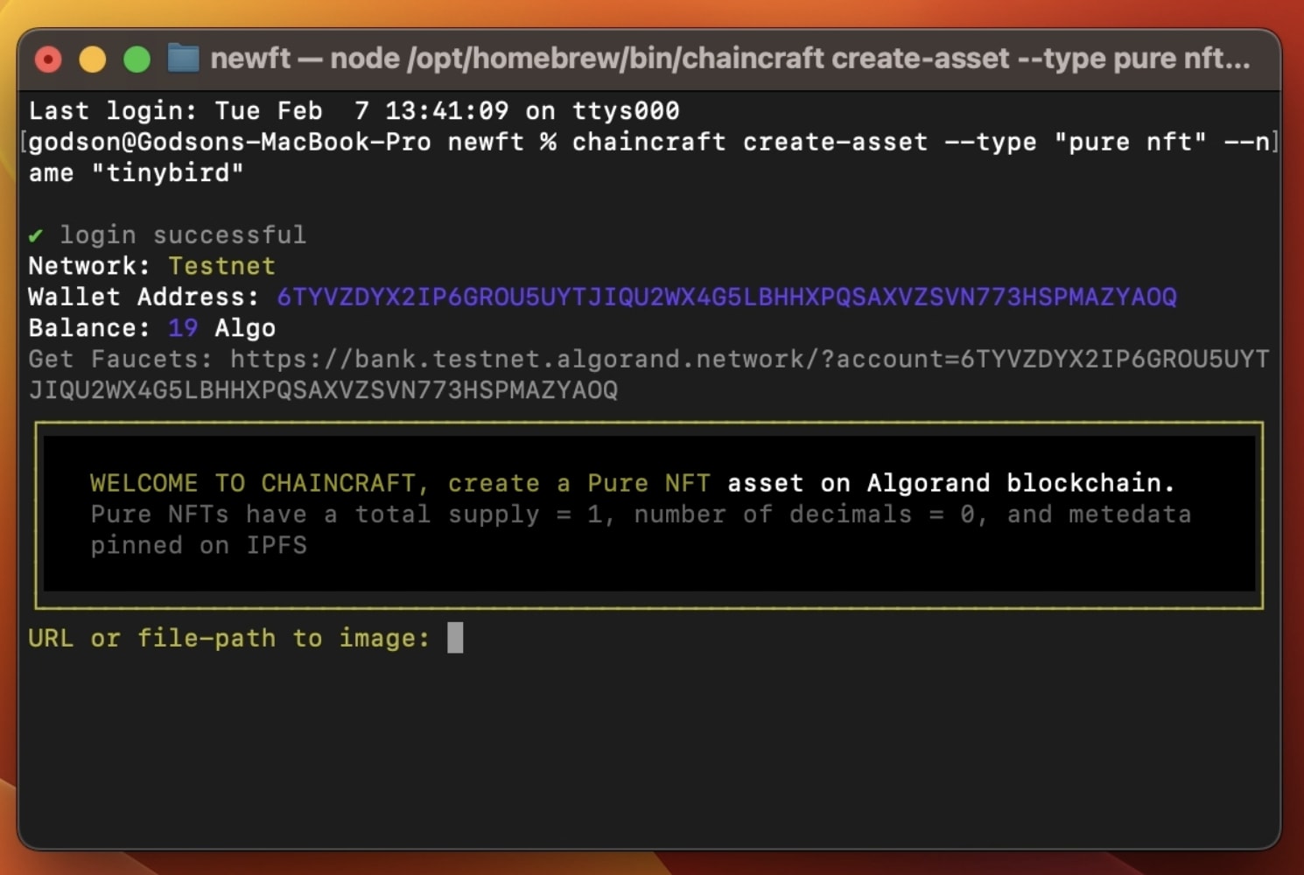Click the green fullscreen window button
The width and height of the screenshot is (1304, 875).
pyautogui.click(x=137, y=59)
